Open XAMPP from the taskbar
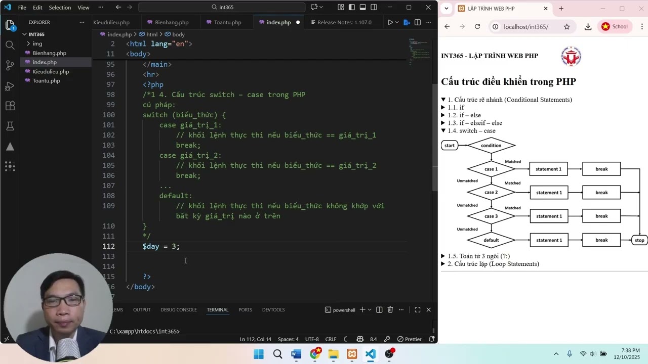 coord(352,354)
